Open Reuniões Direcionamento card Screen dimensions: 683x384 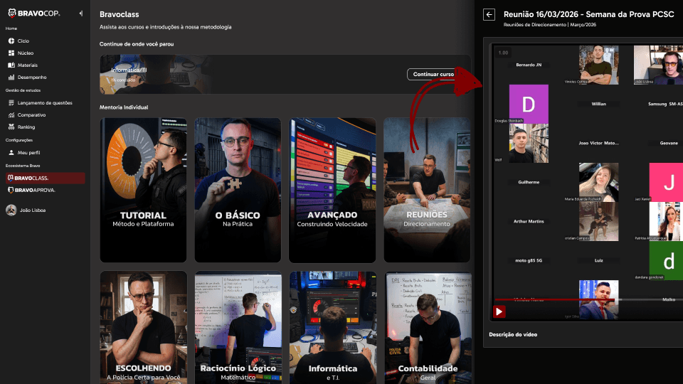(427, 191)
